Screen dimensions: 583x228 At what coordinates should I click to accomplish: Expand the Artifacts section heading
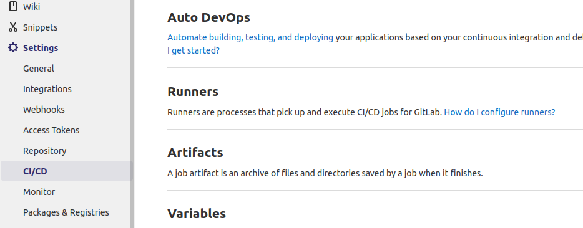point(195,153)
